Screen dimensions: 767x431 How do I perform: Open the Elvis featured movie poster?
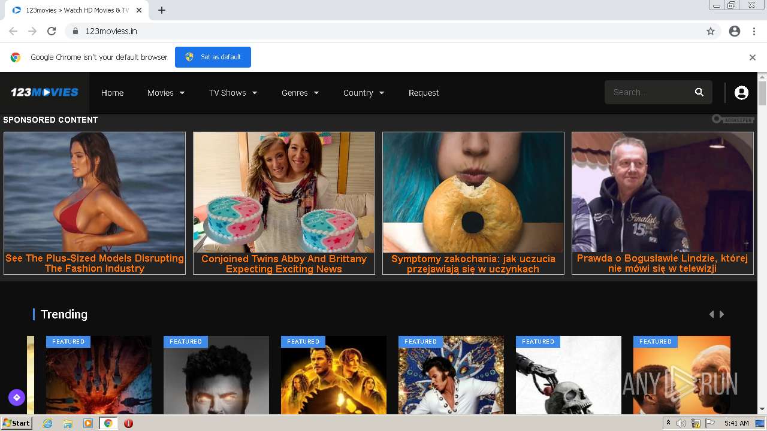[451, 375]
